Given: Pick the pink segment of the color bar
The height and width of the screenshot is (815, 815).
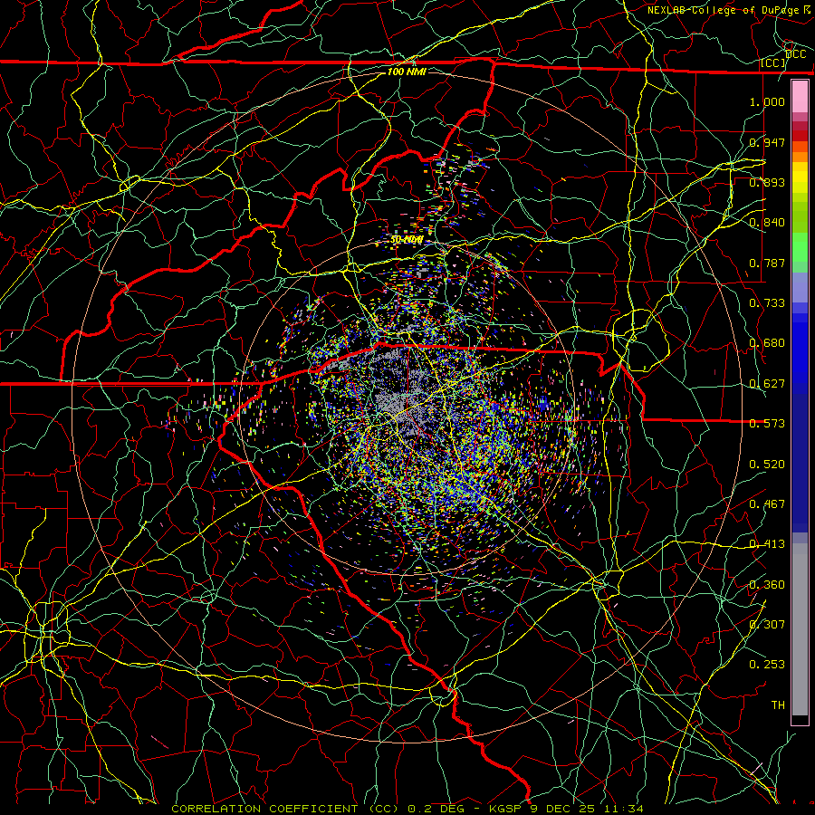Looking at the screenshot, I should pyautogui.click(x=800, y=97).
